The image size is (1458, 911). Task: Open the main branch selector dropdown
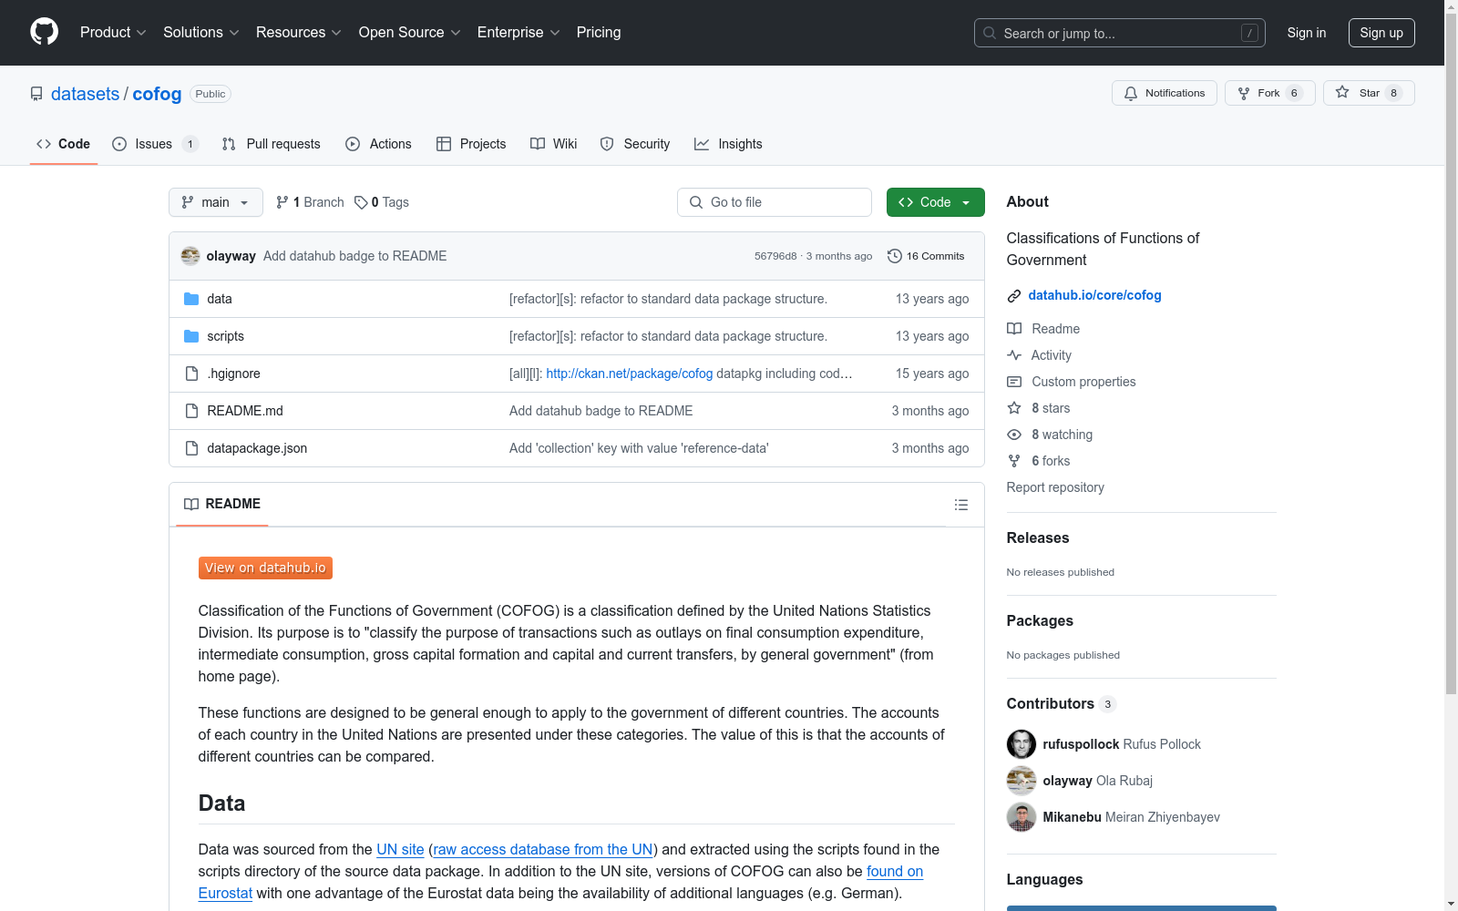[216, 202]
